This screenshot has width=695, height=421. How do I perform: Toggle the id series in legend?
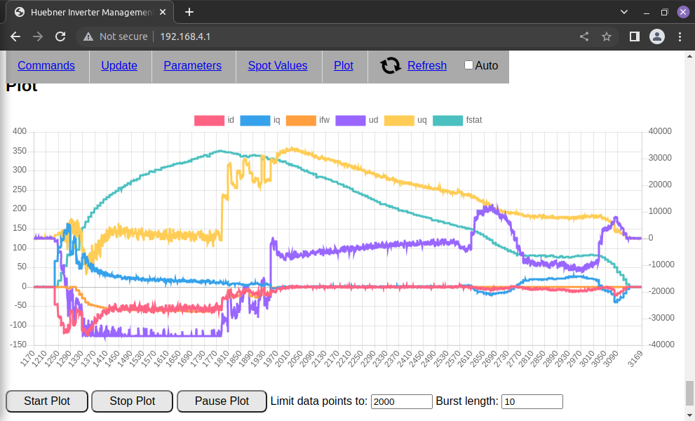click(x=208, y=121)
